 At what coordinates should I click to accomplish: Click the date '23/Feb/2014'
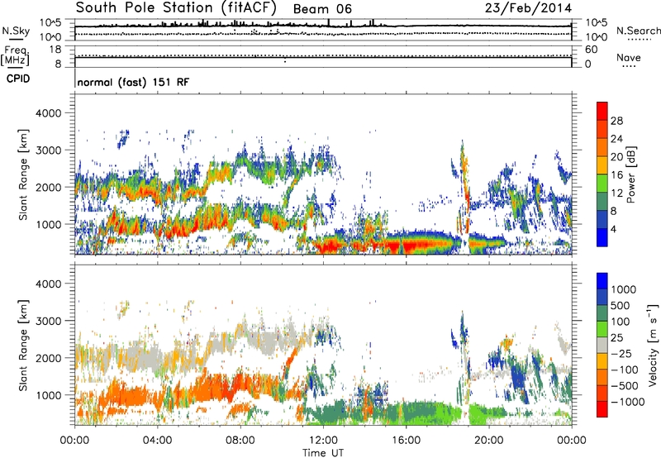528,8
